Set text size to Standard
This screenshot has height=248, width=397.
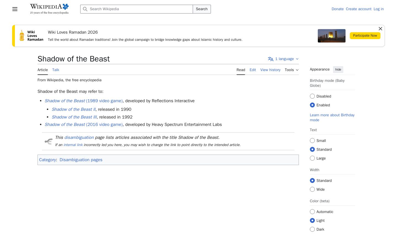[x=312, y=149]
